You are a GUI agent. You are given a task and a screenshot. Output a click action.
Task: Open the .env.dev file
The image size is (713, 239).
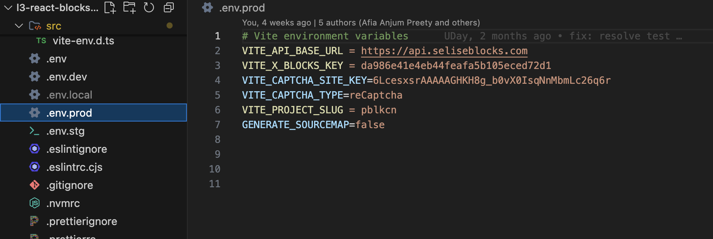(67, 77)
